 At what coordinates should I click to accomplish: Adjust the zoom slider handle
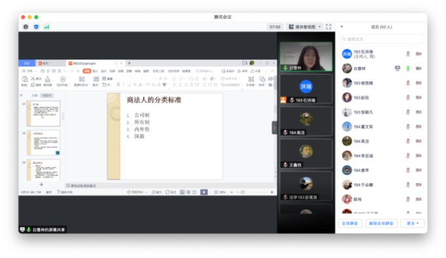242,193
